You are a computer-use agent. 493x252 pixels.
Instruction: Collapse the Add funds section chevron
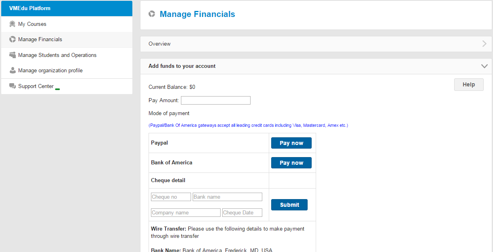484,66
